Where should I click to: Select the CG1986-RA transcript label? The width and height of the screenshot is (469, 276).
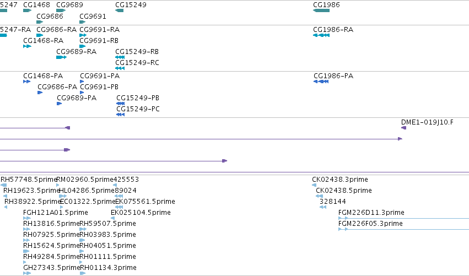[x=333, y=29]
